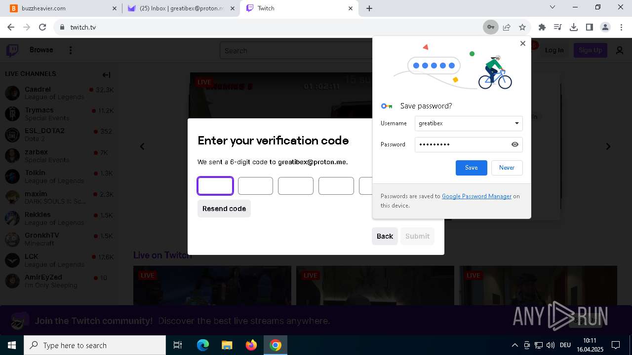Open the tab search chevron in title bar
Image resolution: width=632 pixels, height=355 pixels.
pyautogui.click(x=553, y=7)
